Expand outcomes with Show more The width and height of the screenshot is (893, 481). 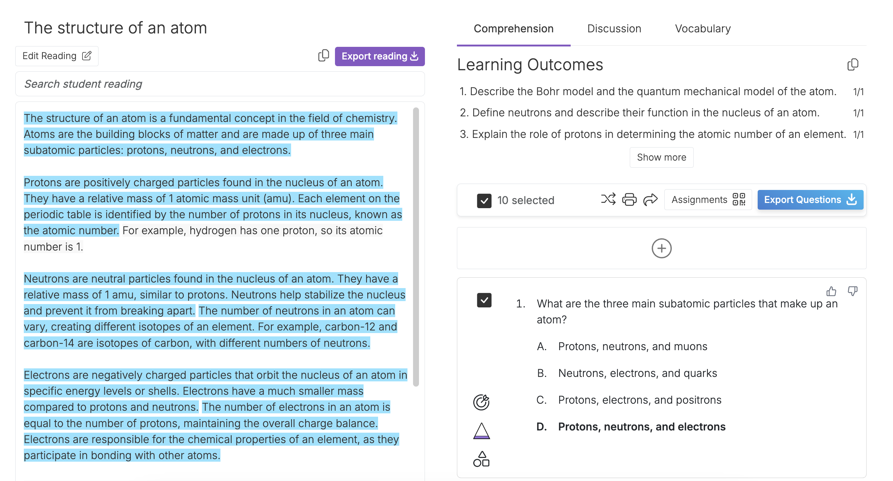(x=661, y=157)
